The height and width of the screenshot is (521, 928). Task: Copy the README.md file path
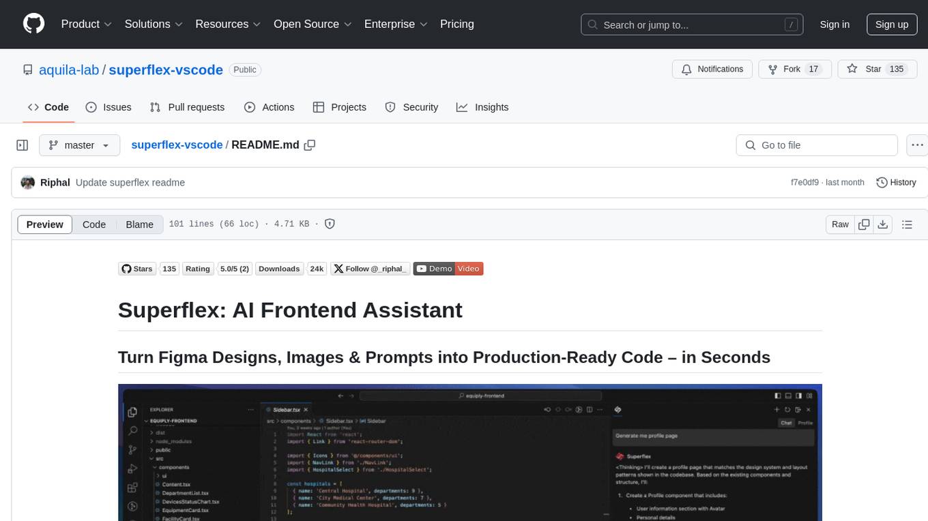pyautogui.click(x=310, y=145)
